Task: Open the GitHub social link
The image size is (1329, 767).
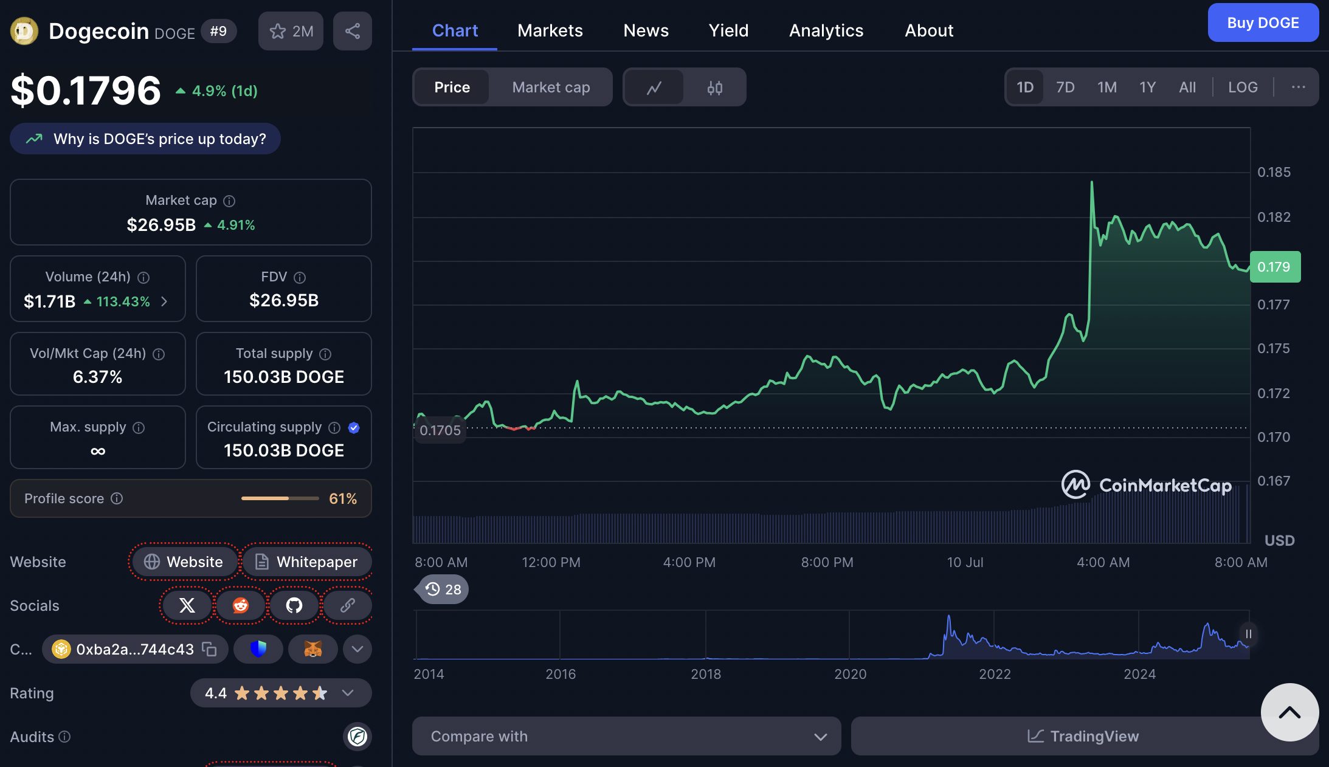Action: 294,605
